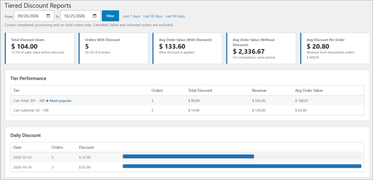373x180 pixels.
Task: Click the $ 126.00 revenue cell
Action: (x=259, y=111)
